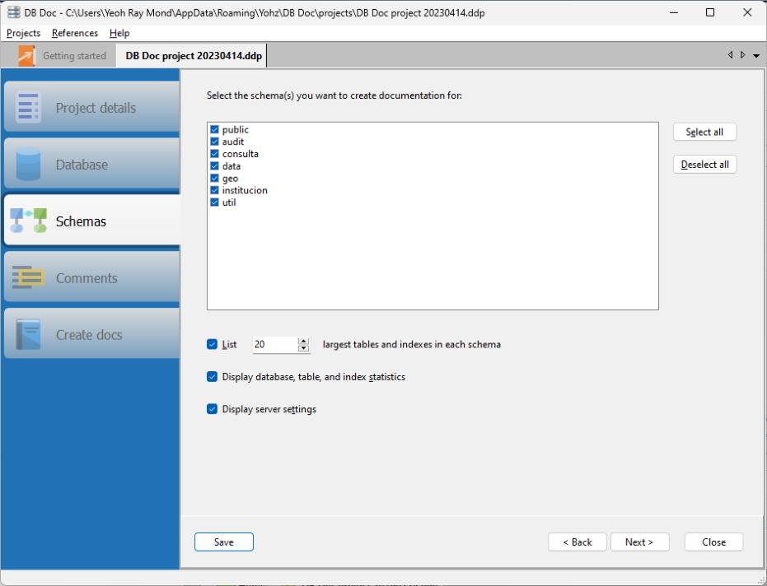Uncheck the public schema checkbox
Screen dimensions: 767x586
point(214,130)
